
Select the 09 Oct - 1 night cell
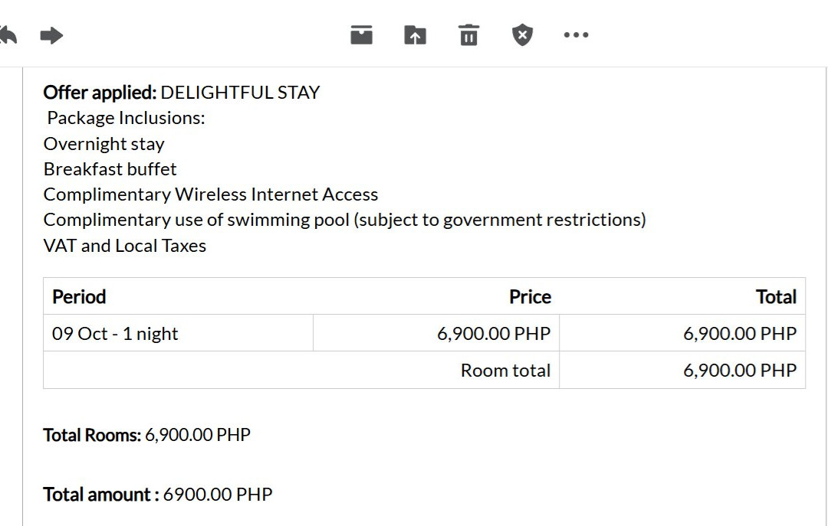(179, 333)
